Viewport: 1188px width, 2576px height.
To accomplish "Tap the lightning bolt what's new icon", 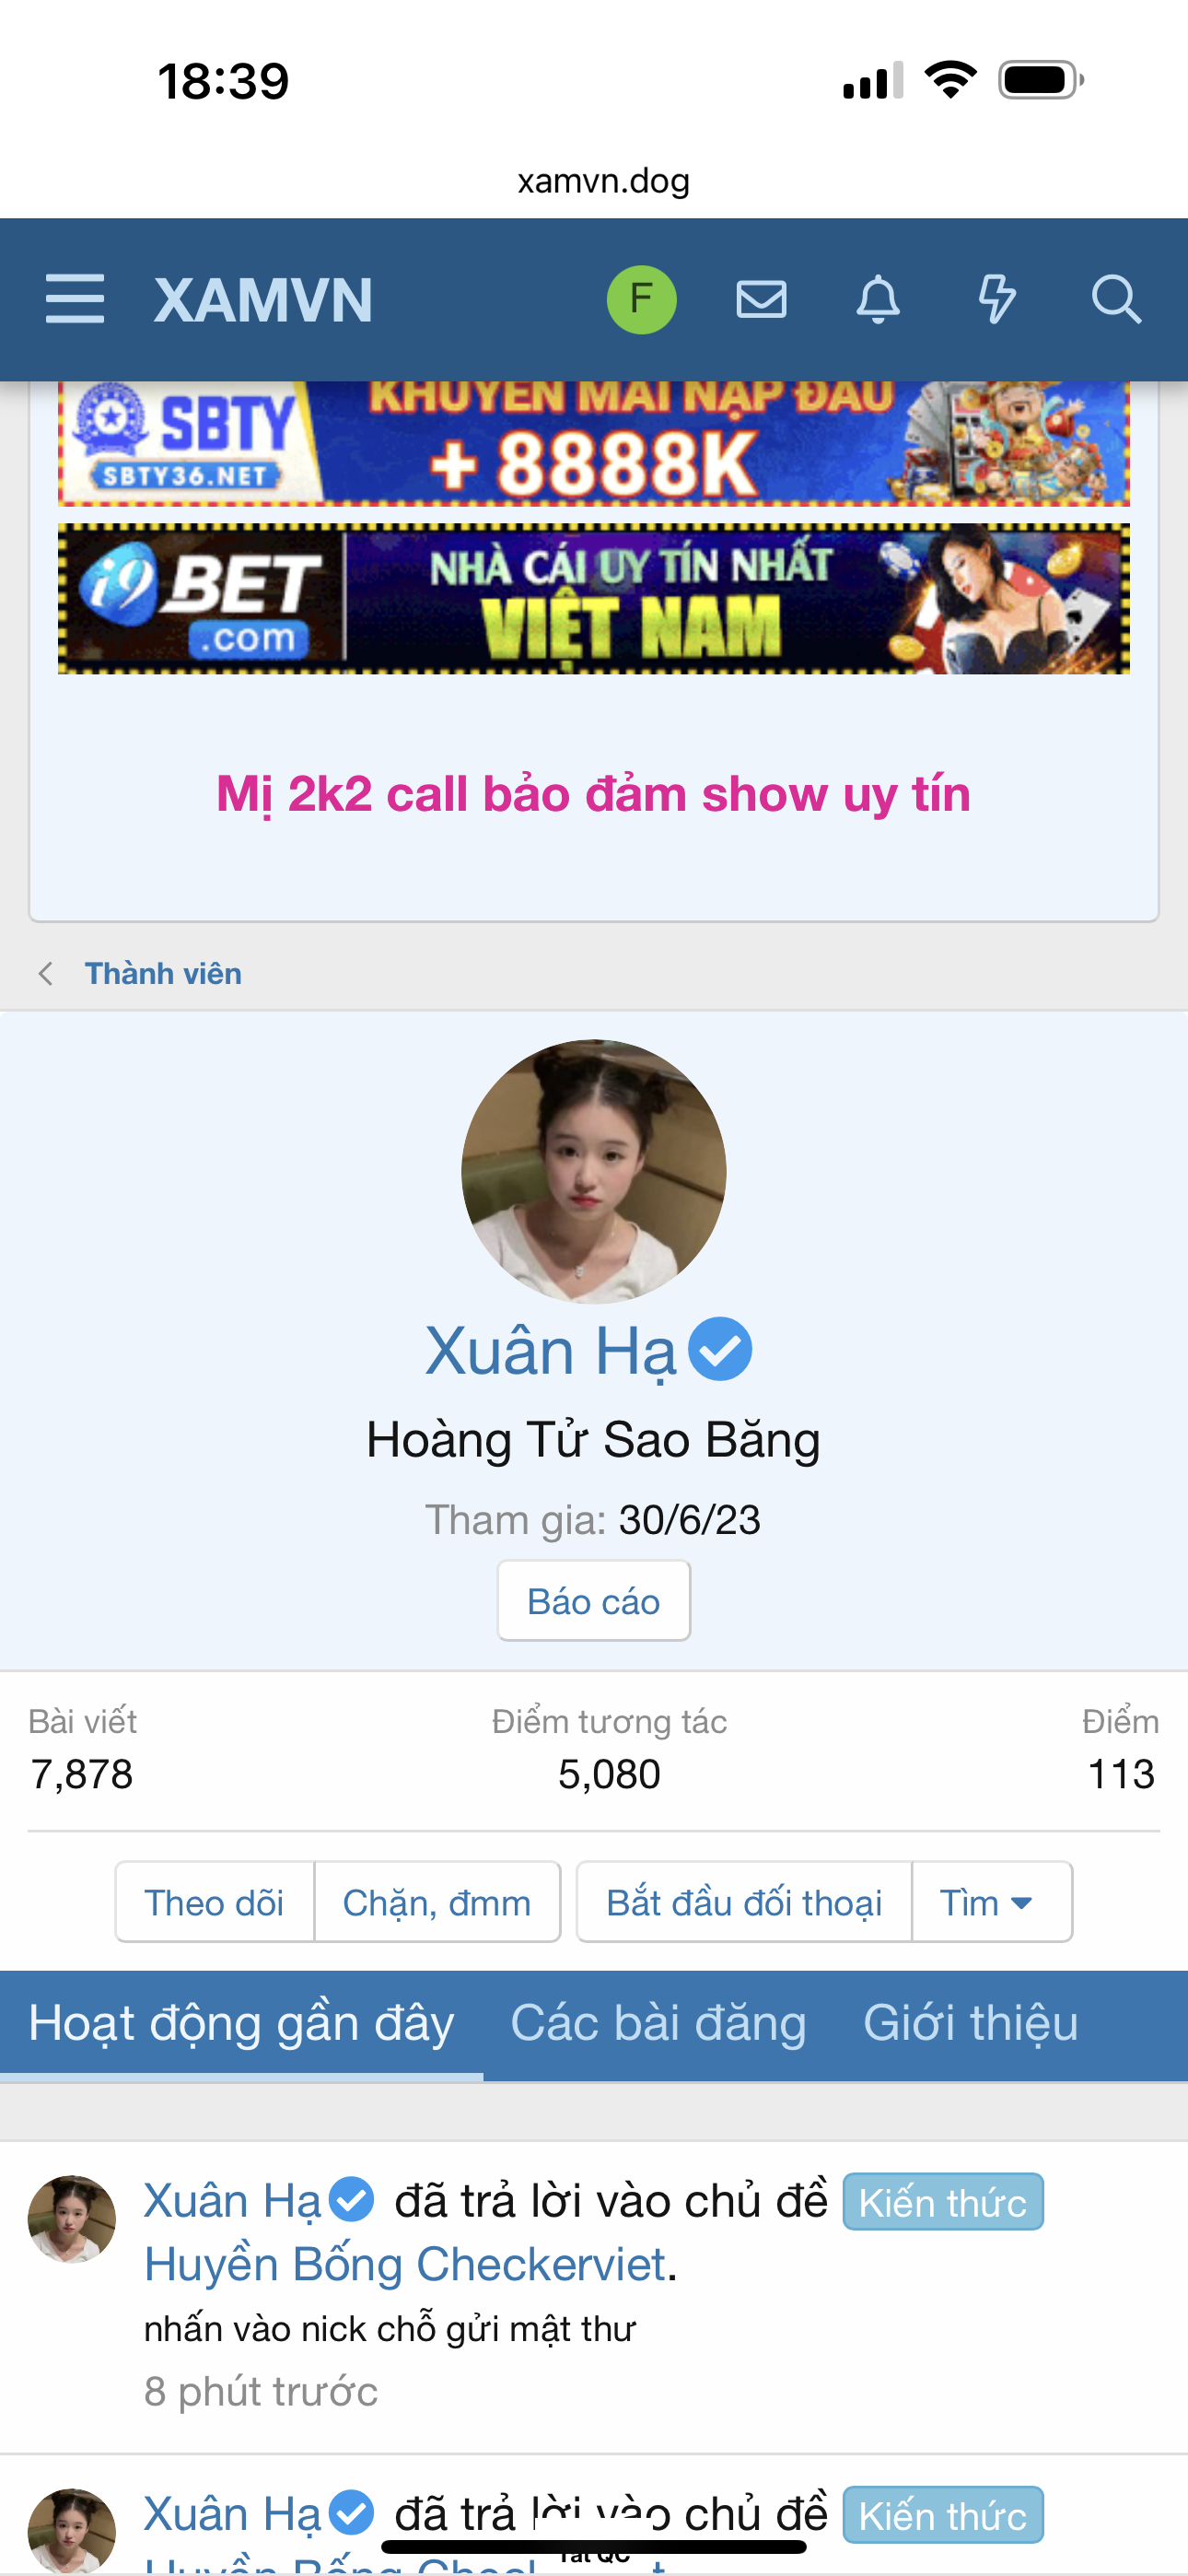I will pos(996,299).
